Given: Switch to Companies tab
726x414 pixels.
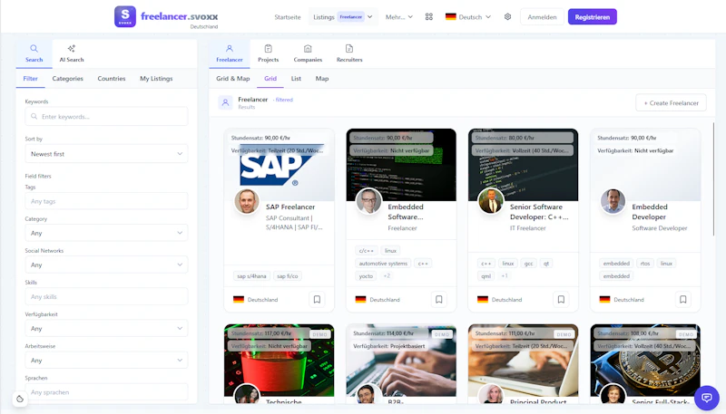Looking at the screenshot, I should point(308,53).
